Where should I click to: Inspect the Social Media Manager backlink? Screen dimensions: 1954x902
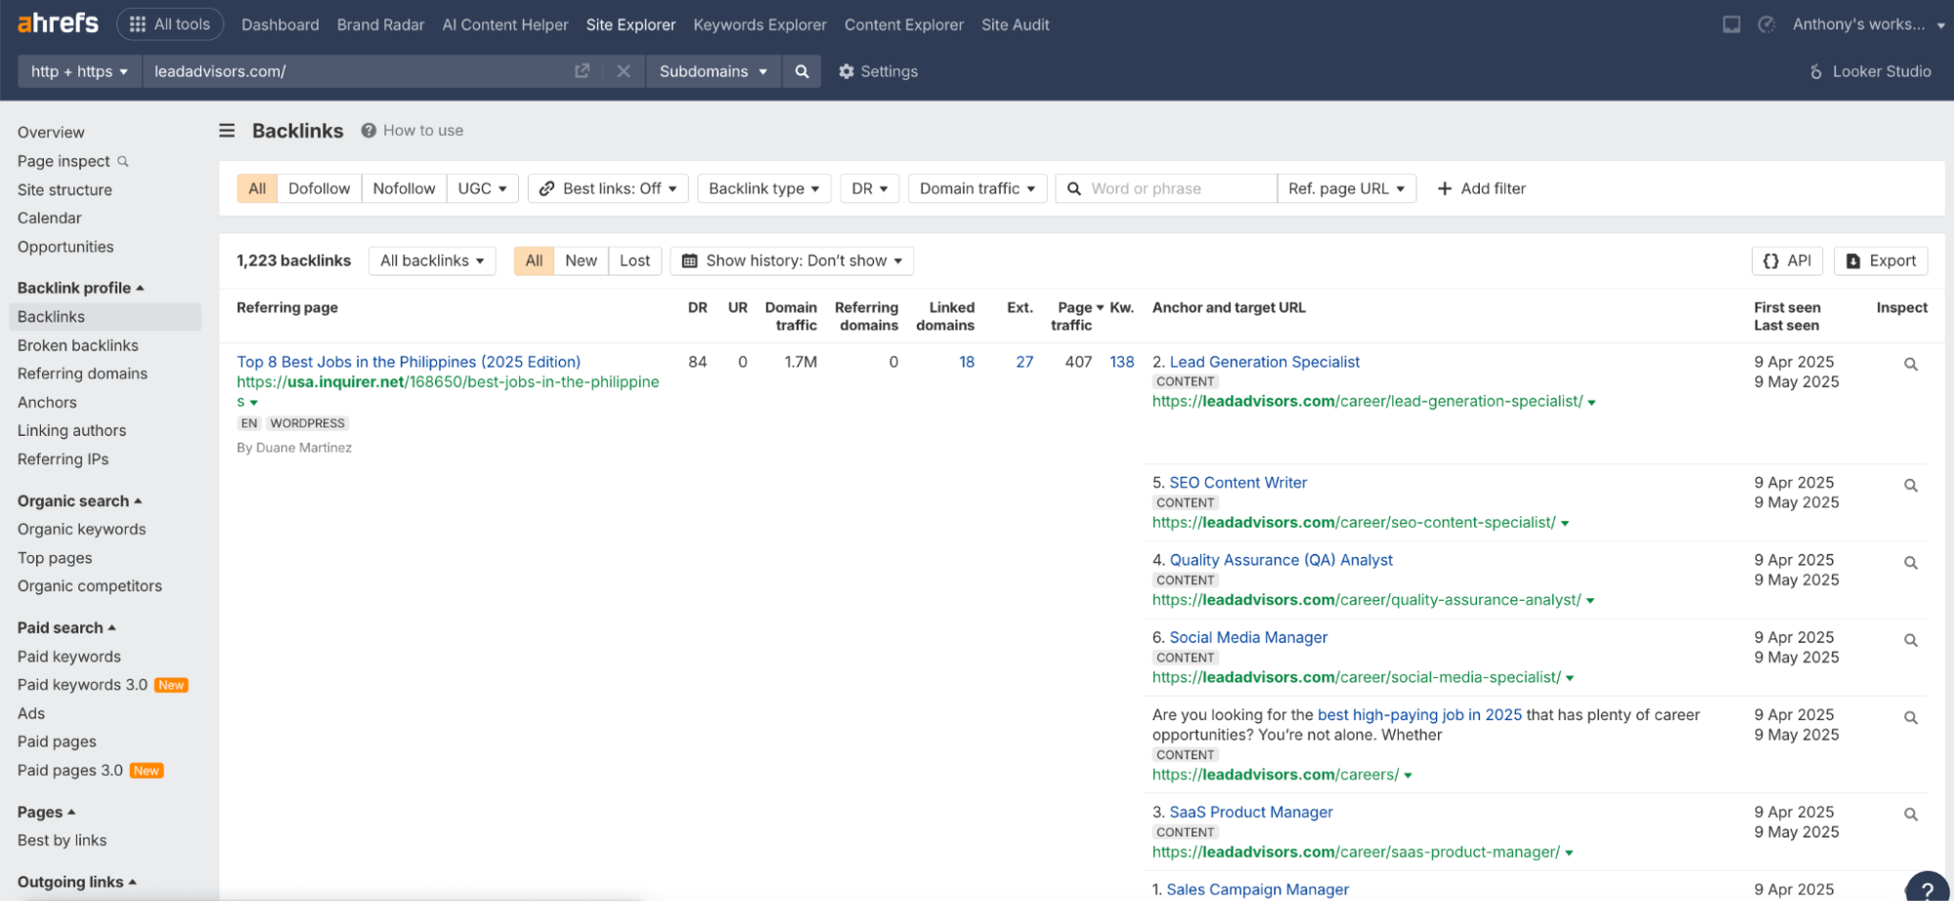pyautogui.click(x=1910, y=641)
